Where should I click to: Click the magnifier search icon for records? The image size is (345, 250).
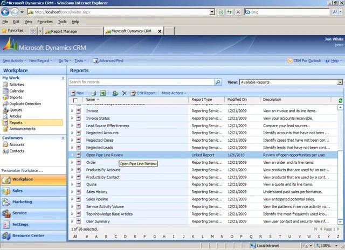218,82
